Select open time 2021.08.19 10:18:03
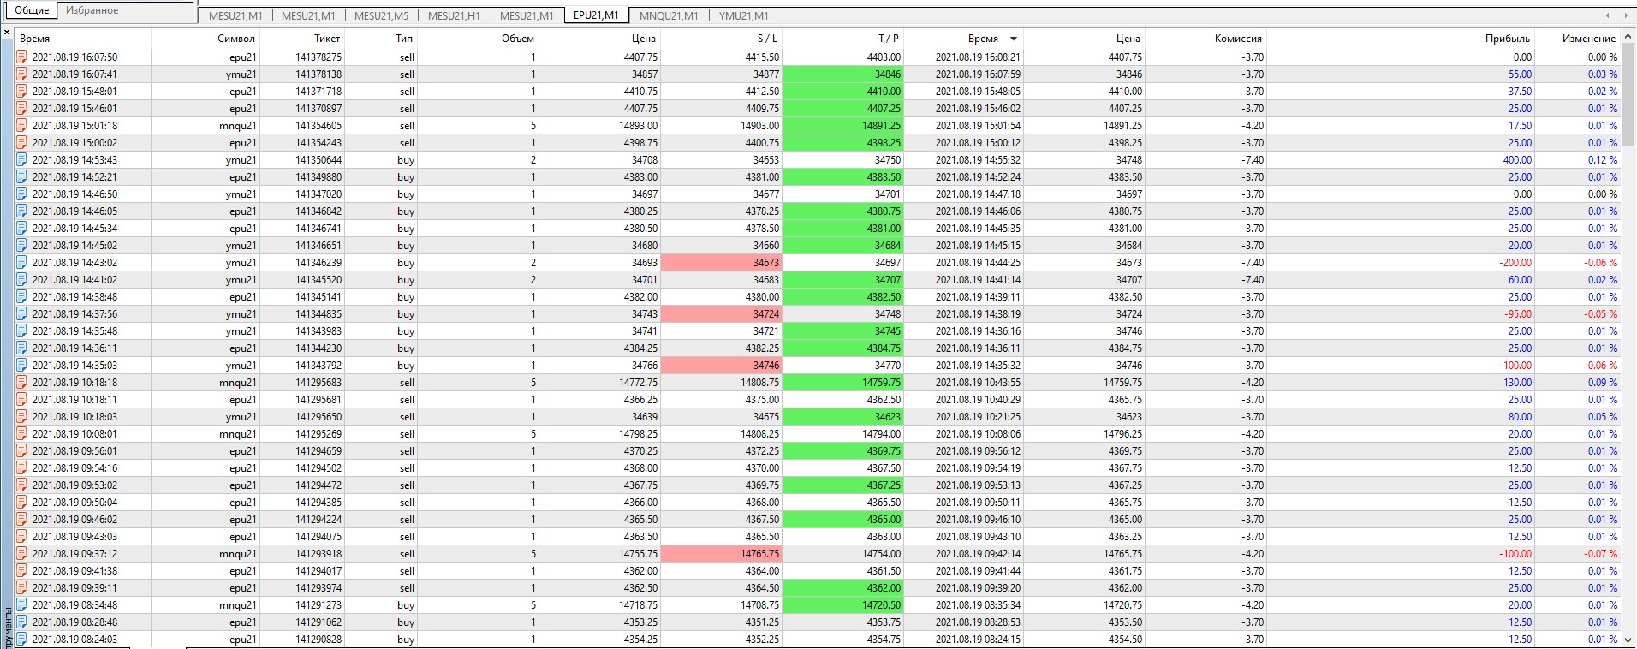Viewport: 1637px width, 649px height. 74,417
